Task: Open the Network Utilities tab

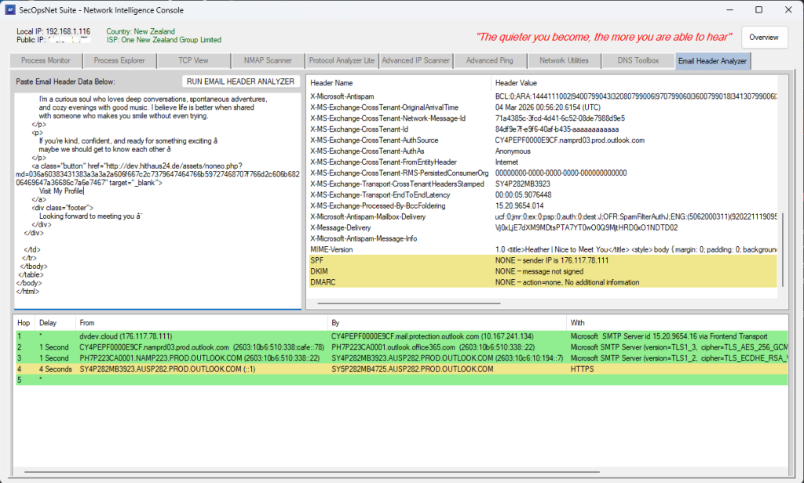Action: coord(563,60)
